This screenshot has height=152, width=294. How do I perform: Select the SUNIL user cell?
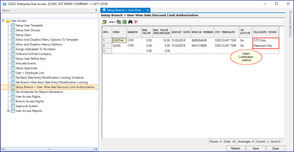(119, 46)
